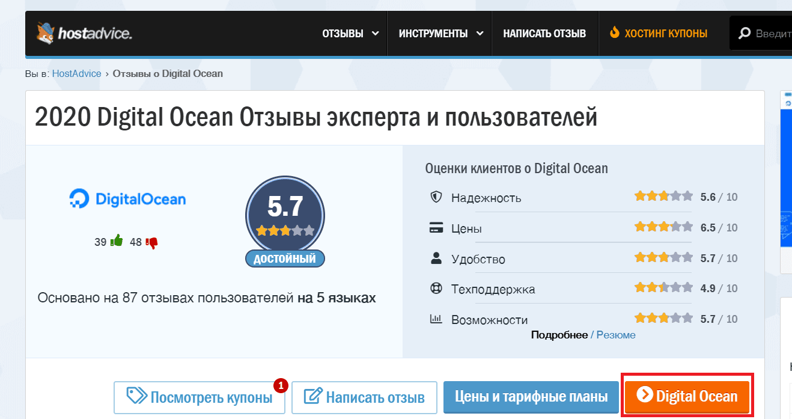Click the heading 'Оценки клиентов о Digital Ocean'

coord(516,168)
